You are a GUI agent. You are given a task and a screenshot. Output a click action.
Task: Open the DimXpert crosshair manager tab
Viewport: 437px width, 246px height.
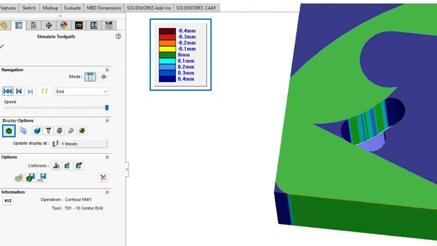48,25
